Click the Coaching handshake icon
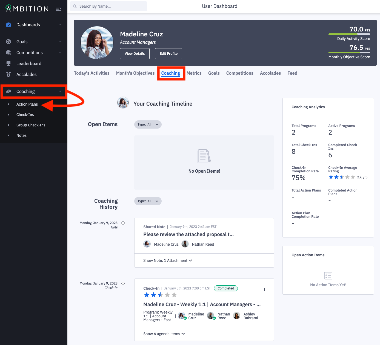The height and width of the screenshot is (345, 380). click(x=8, y=91)
